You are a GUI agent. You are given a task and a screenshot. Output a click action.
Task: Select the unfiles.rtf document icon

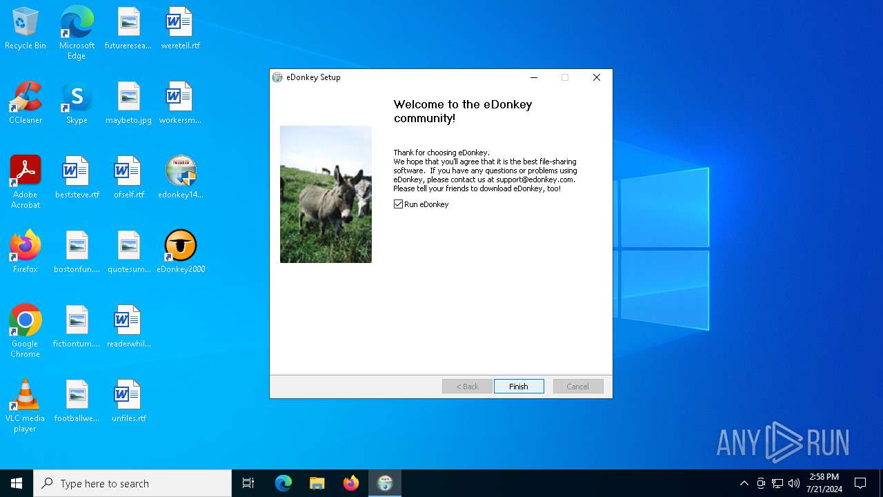click(128, 402)
